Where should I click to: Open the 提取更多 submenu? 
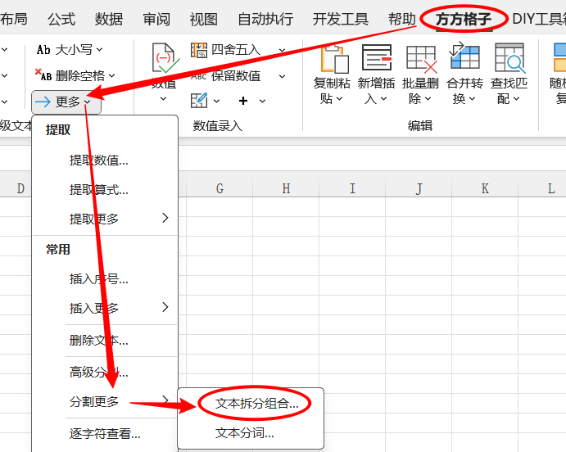[105, 219]
